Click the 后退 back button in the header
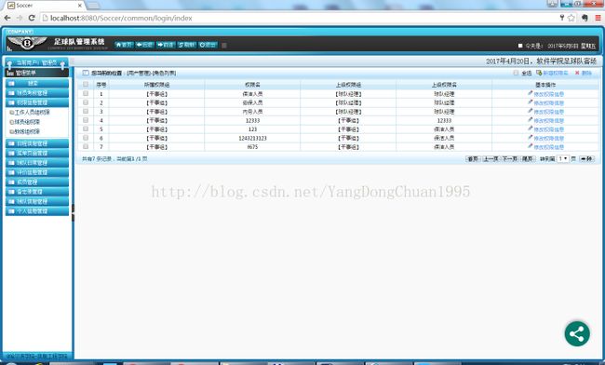Image resolution: width=605 pixels, height=365 pixels. click(144, 45)
